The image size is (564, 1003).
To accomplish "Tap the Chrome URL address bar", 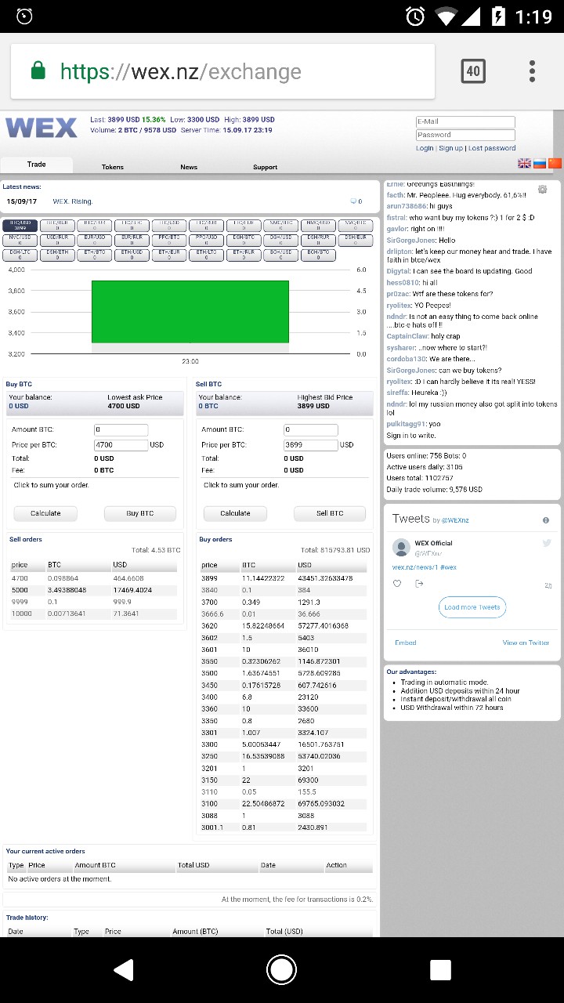I will [x=223, y=71].
